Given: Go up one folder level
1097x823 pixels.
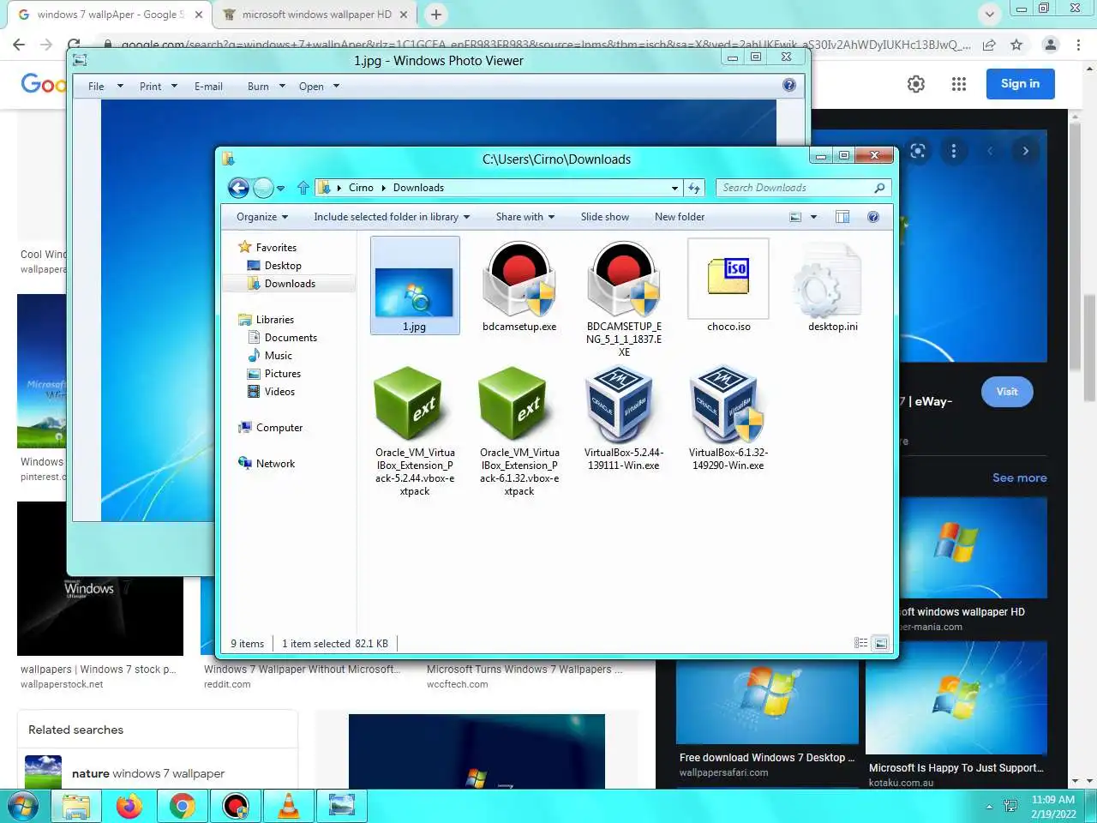Looking at the screenshot, I should click(x=303, y=188).
